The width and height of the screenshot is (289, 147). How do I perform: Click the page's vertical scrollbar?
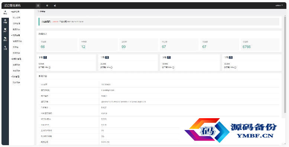click(286, 64)
